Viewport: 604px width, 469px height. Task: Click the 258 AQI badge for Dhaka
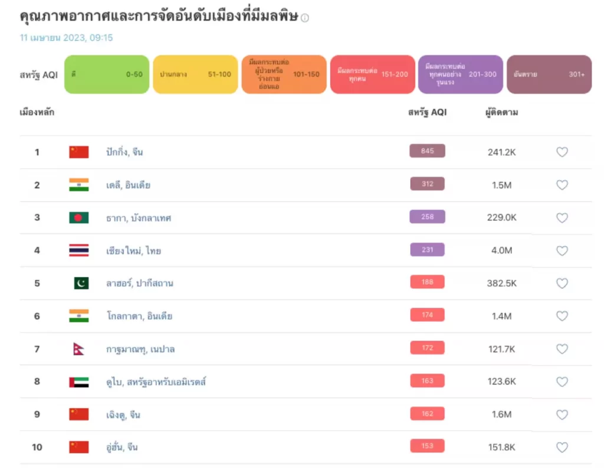pyautogui.click(x=427, y=217)
